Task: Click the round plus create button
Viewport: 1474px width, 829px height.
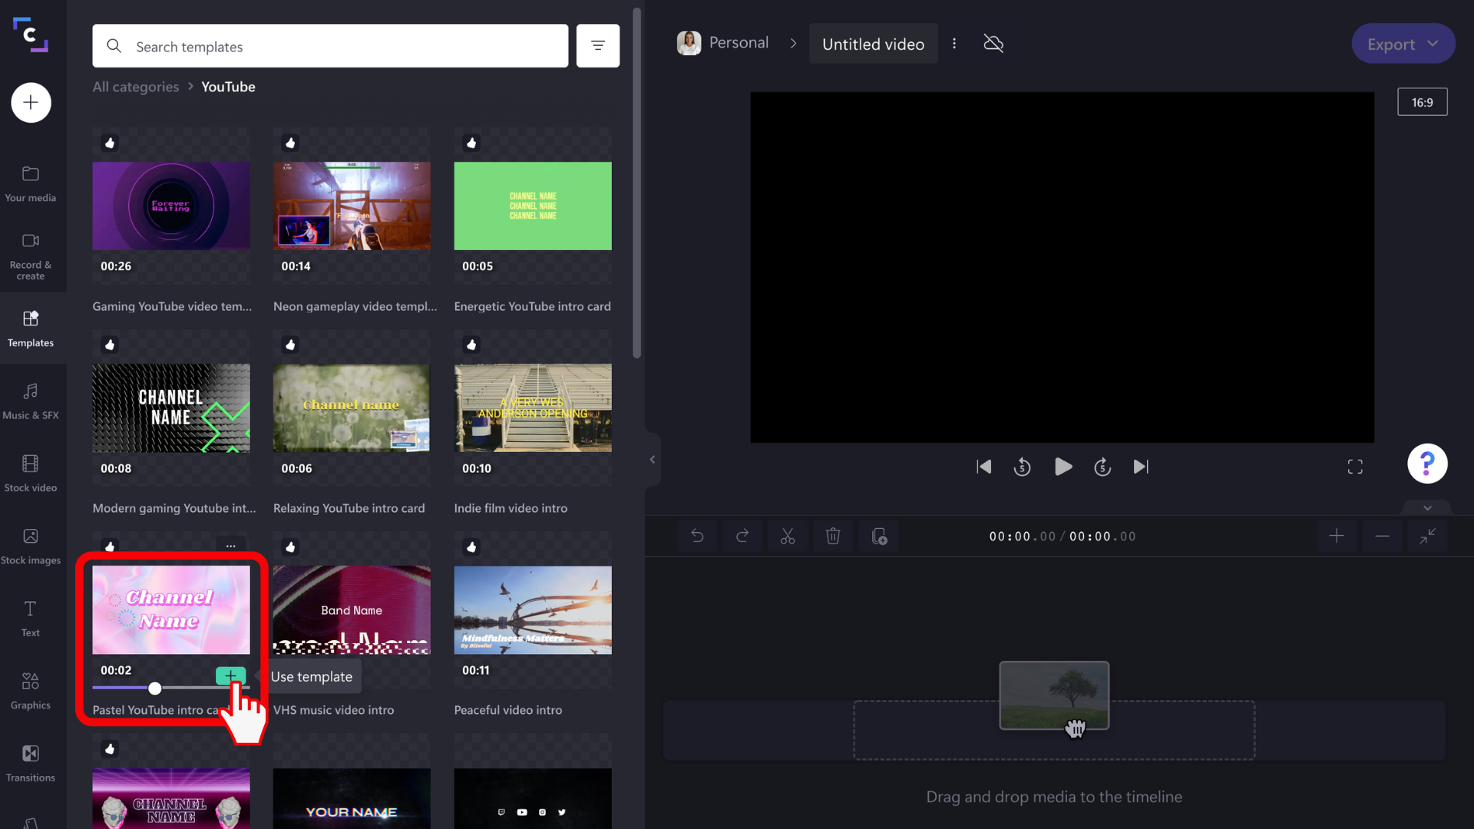Action: [x=31, y=102]
